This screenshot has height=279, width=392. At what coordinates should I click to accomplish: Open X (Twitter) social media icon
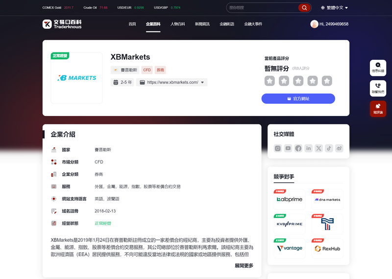[x=319, y=148]
